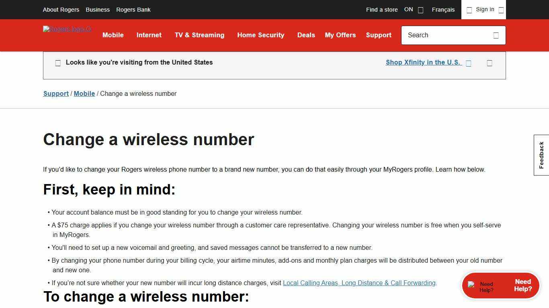
Task: Follow the Local Calling Areas link
Action: pos(359,283)
